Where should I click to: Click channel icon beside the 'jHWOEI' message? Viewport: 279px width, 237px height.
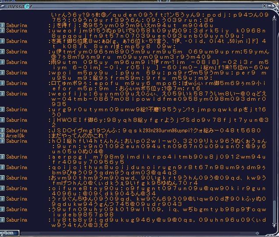click(2, 120)
